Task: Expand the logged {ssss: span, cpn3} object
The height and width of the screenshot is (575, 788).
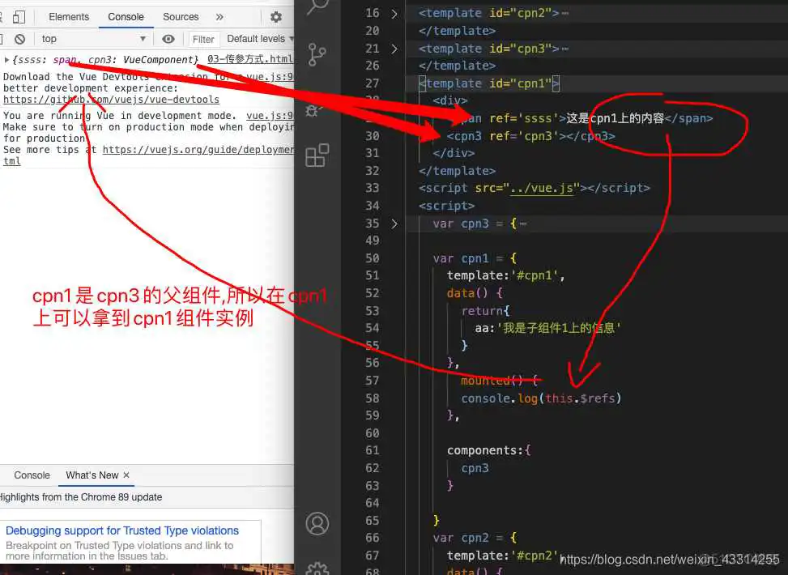Action: (x=7, y=60)
